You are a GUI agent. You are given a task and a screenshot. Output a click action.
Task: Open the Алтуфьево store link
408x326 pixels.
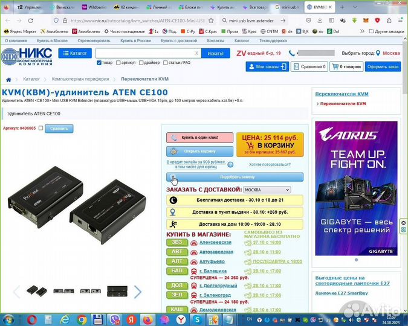(212, 261)
